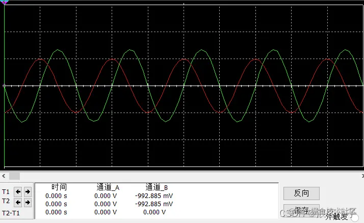Click the T2 row label
Screen dimensions: 364x223
point(6,201)
